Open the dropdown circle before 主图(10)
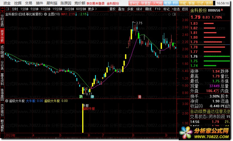This screenshot has width=233, height=141. click(x=45, y=14)
